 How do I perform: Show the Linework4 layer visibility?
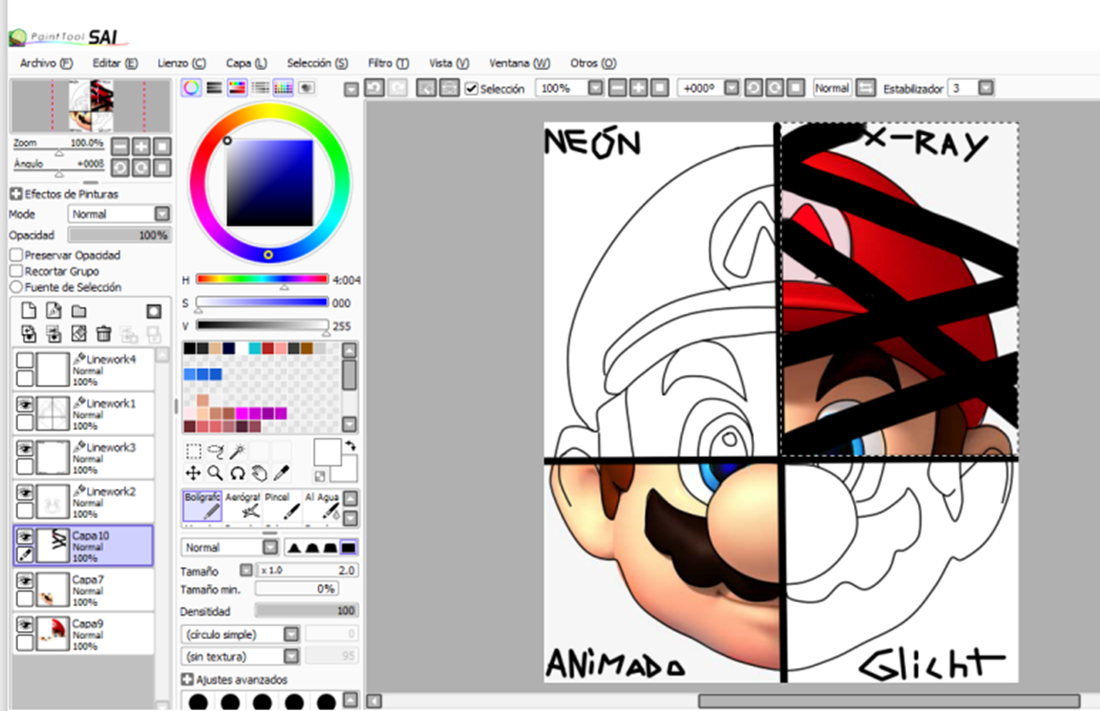click(x=25, y=361)
